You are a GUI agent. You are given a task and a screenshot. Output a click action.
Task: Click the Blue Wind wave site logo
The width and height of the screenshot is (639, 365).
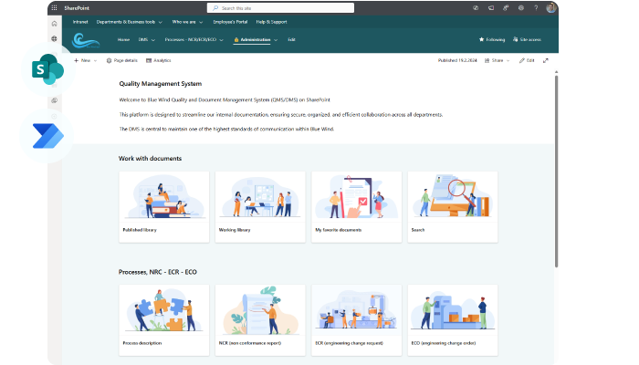[85, 40]
